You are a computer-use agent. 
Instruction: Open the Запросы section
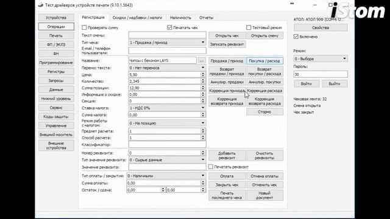pyautogui.click(x=56, y=81)
